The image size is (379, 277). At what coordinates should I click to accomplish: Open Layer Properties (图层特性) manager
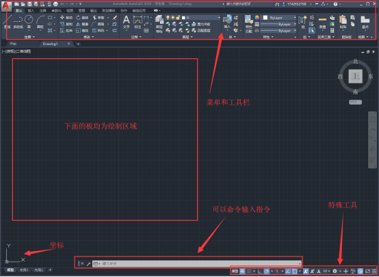159,24
